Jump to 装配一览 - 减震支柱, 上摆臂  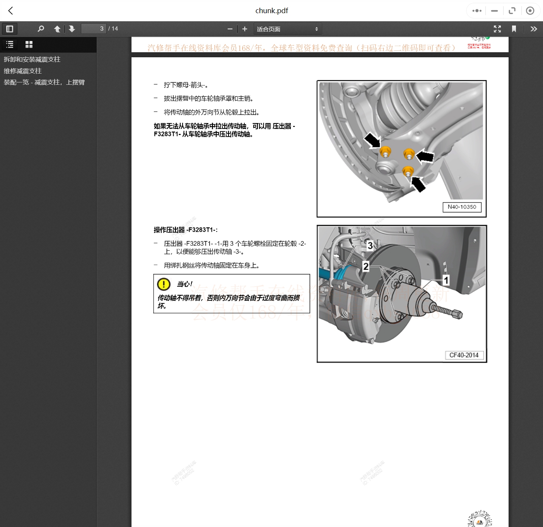44,82
